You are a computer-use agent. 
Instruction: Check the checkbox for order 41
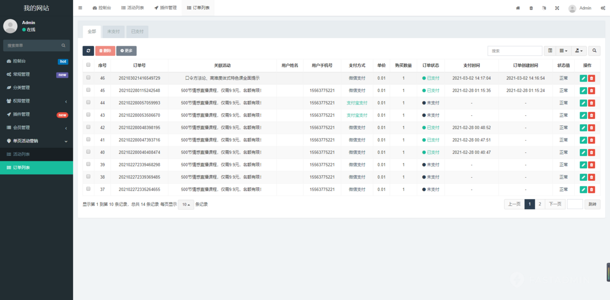(88, 139)
